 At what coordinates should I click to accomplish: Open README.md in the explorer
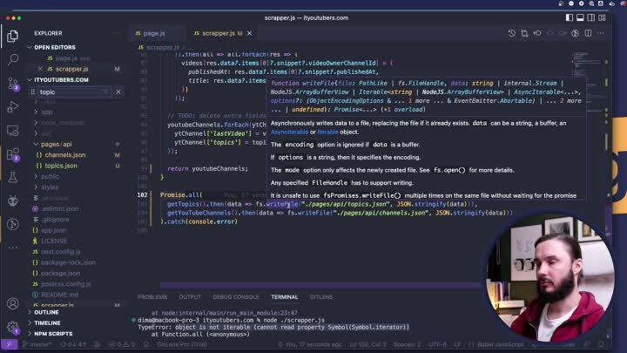pos(59,295)
